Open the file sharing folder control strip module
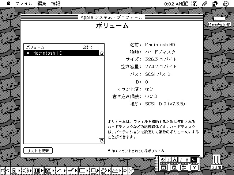234x175 pixels. (82, 171)
